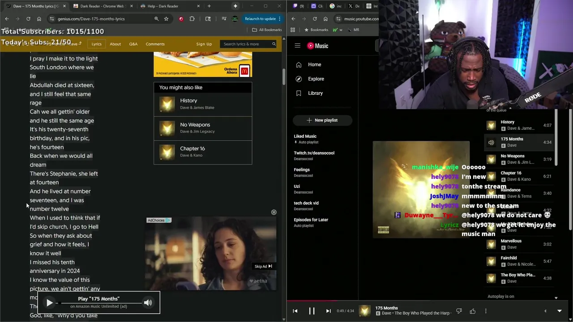Go back in the Genius browser window
Image resolution: width=573 pixels, height=322 pixels.
coord(7,19)
